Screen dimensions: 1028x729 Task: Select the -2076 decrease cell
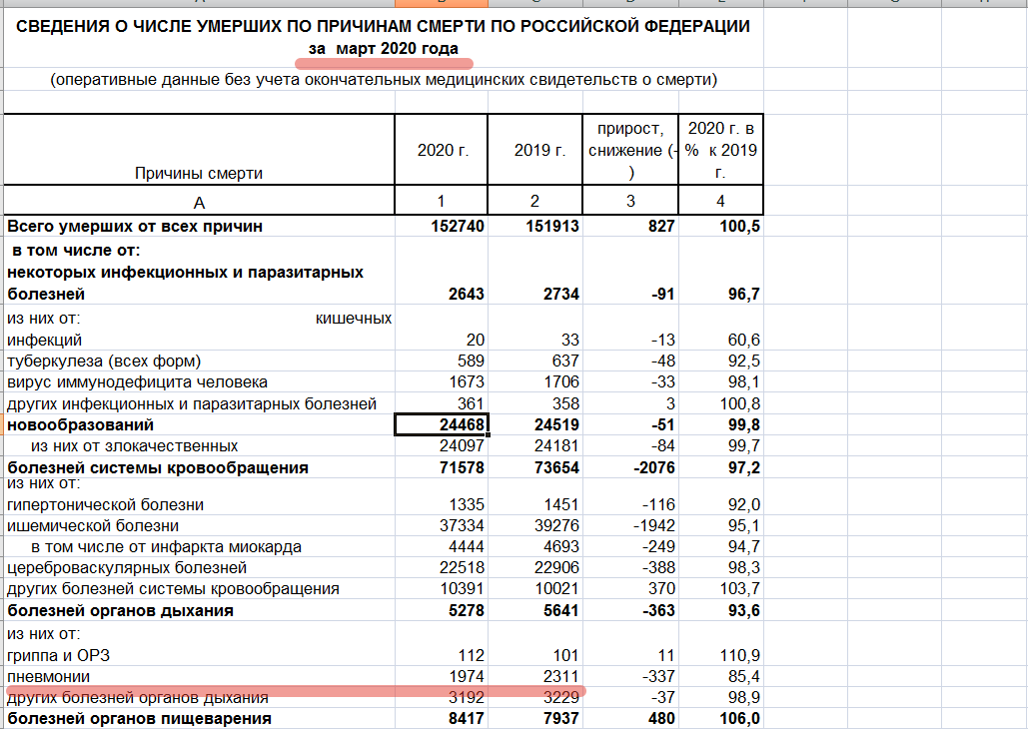(630, 468)
